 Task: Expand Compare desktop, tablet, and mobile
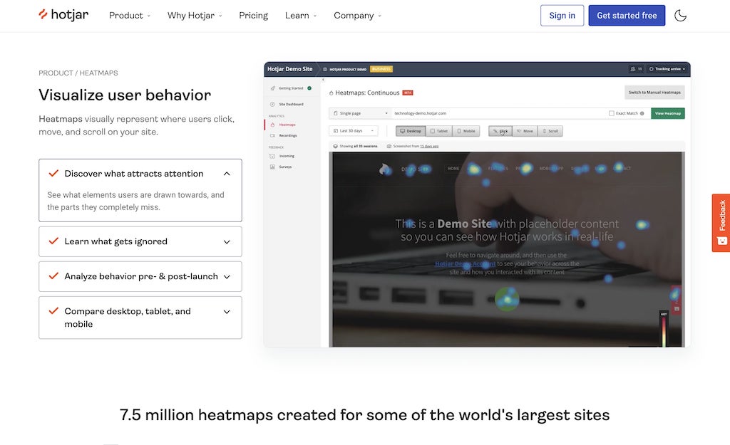(140, 318)
